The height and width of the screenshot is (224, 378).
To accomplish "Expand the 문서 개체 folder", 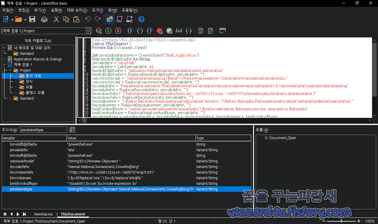I will point(16,76).
